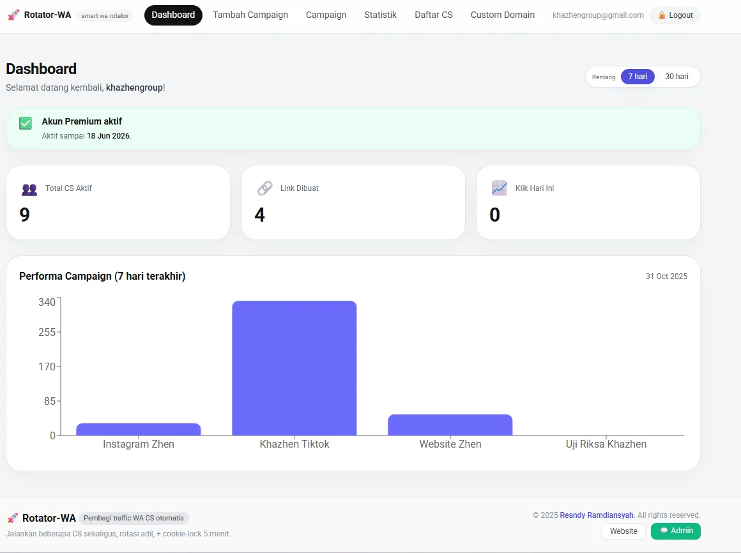Click the rocket icon in the footer
Viewport: 741px width, 553px height.
[x=11, y=518]
